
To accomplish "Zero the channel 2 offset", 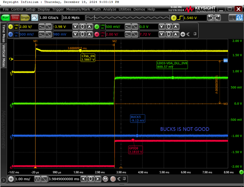I will [x=169, y=27].
